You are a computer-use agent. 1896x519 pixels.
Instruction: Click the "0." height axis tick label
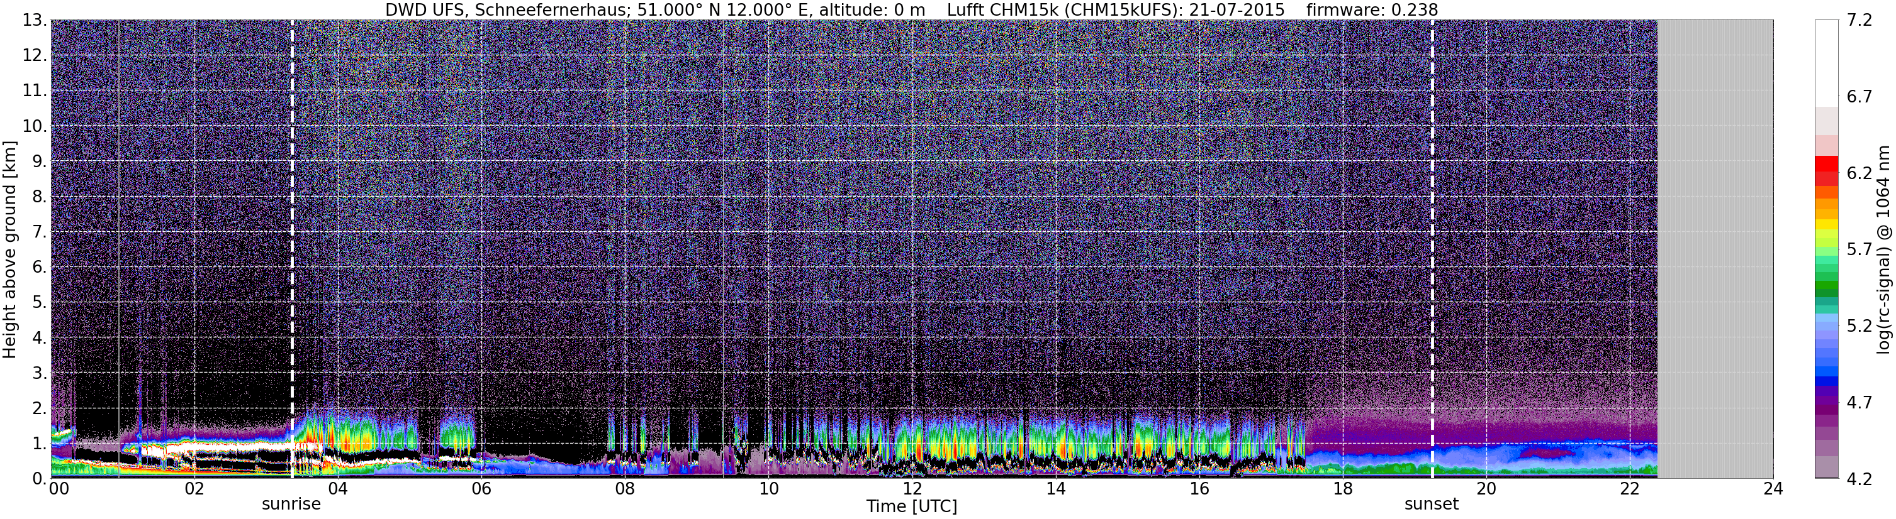tap(40, 479)
